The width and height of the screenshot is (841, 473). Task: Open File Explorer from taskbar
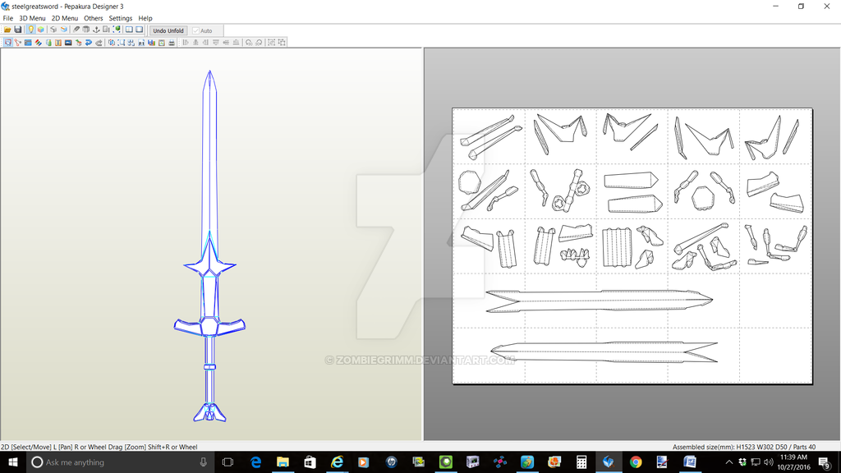pyautogui.click(x=283, y=462)
